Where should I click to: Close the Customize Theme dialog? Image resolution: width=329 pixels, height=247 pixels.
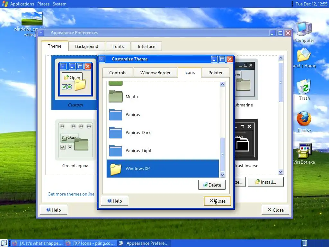(x=218, y=201)
